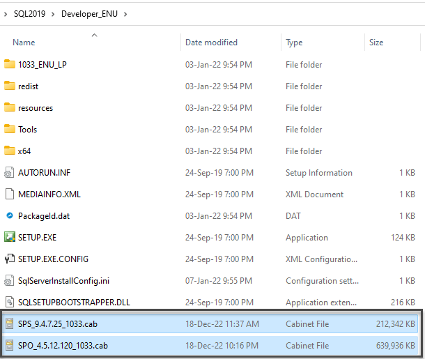
Task: Click the date modified of AUTORUN.INF
Action: (x=219, y=173)
